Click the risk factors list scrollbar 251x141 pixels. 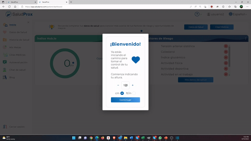point(229,57)
